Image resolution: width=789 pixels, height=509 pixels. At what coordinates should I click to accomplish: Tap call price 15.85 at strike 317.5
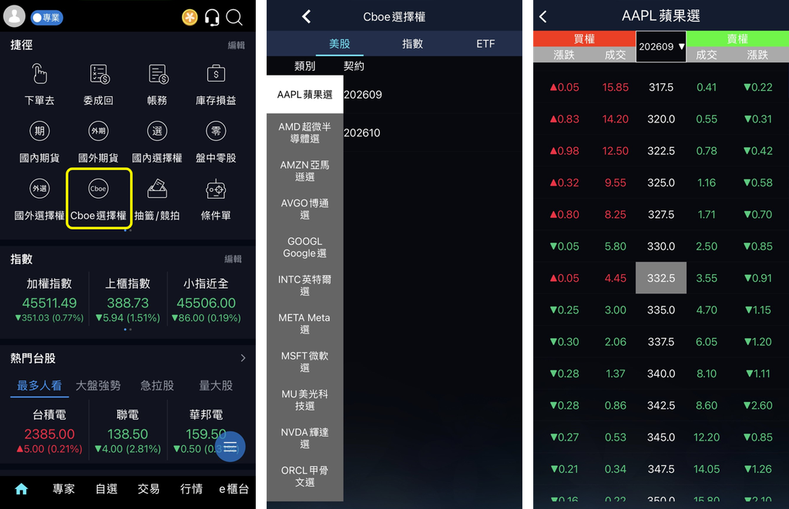tap(616, 88)
